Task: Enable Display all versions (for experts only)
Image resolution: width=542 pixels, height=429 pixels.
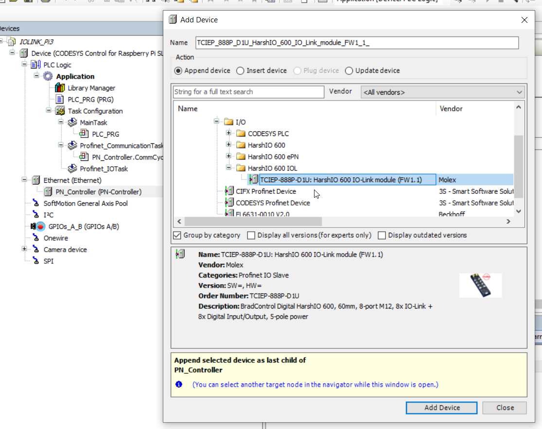Action: [x=251, y=235]
